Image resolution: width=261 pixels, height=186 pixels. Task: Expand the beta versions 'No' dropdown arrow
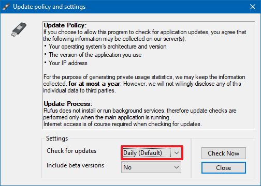pos(176,167)
